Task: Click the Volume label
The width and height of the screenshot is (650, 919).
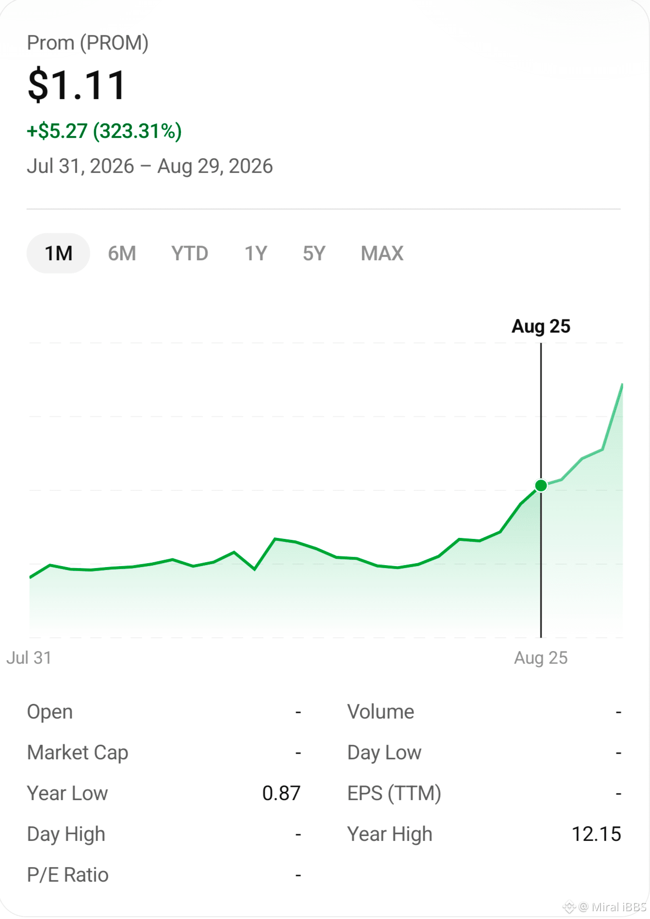Action: click(x=381, y=712)
